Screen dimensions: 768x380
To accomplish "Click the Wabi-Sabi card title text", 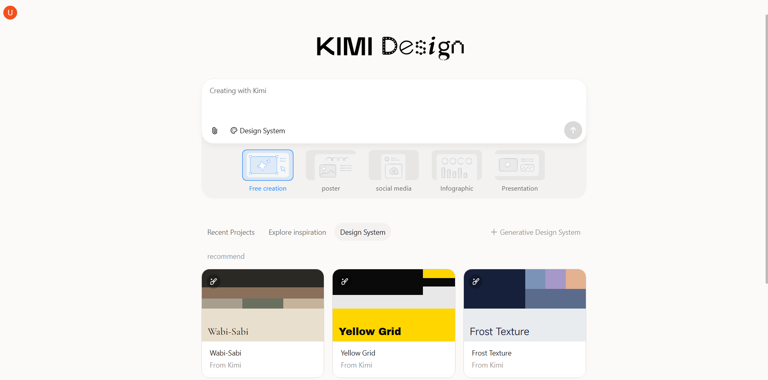I will (225, 353).
